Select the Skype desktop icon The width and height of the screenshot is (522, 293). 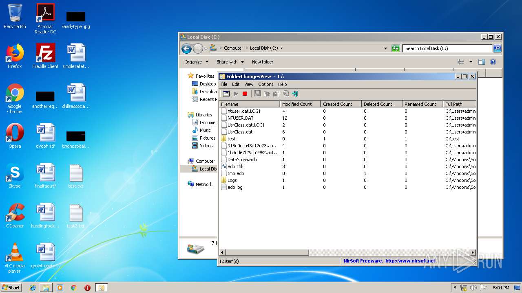click(x=15, y=176)
